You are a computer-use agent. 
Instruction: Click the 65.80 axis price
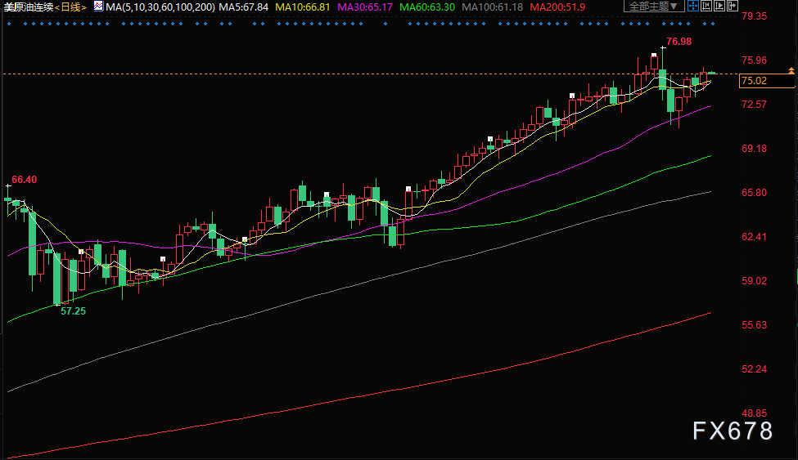click(x=755, y=193)
